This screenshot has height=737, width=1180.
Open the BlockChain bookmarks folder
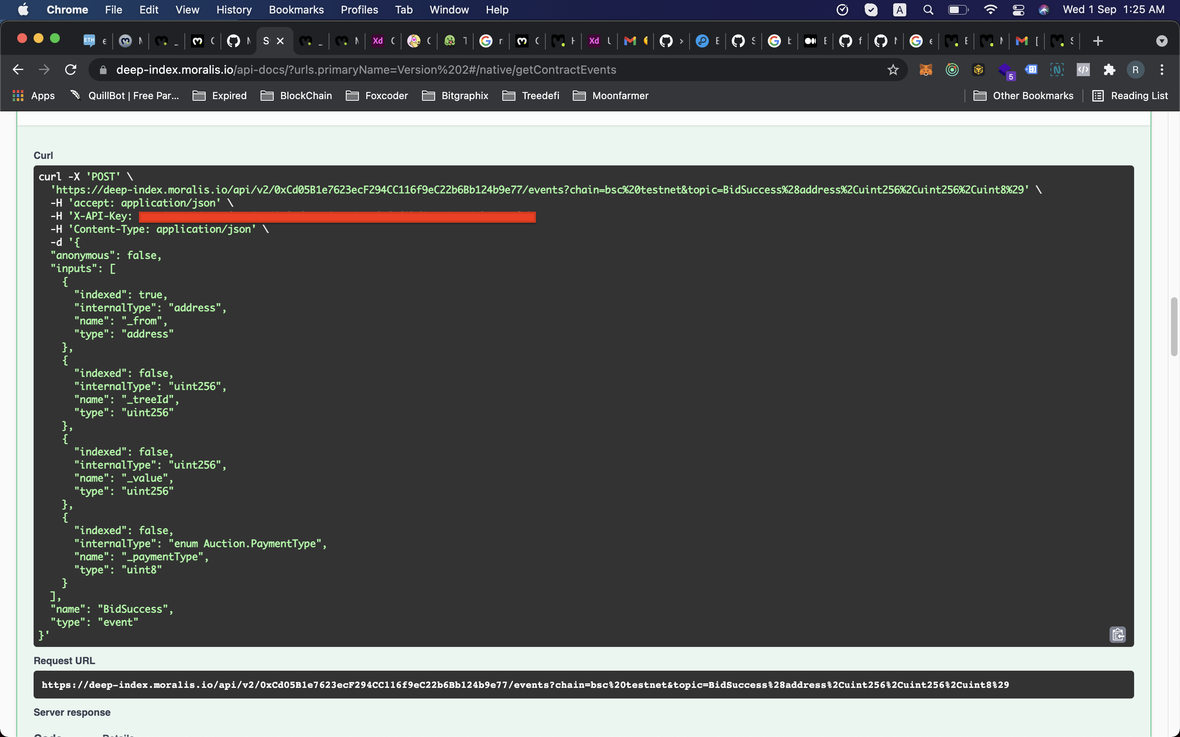click(296, 95)
